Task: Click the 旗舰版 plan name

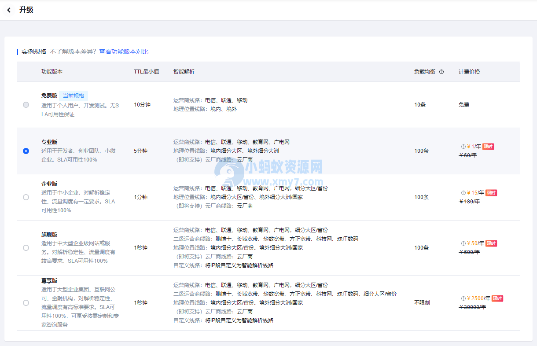Action: pos(49,235)
